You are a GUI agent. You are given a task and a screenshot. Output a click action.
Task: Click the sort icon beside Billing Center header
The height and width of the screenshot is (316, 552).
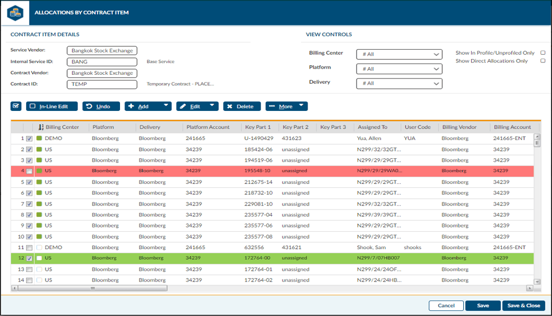(41, 127)
